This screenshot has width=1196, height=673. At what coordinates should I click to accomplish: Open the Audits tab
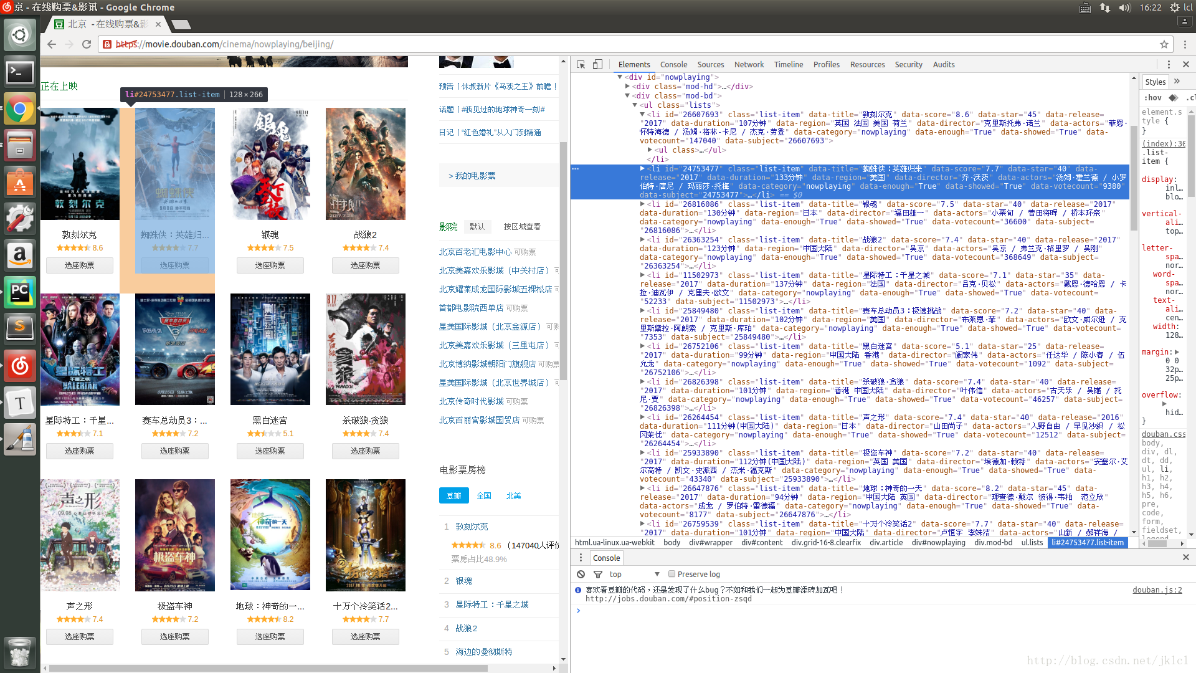[944, 64]
